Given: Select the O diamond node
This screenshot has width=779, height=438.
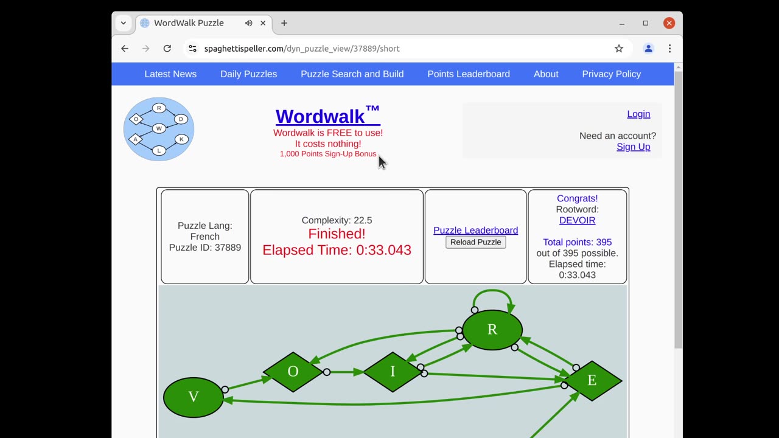Looking at the screenshot, I should click(293, 372).
